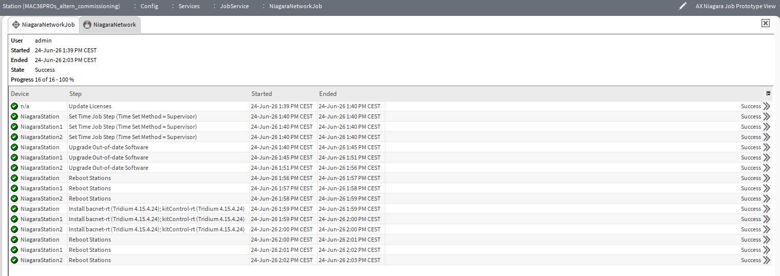Switch to the NiagaraNetwork tab

click(x=110, y=25)
